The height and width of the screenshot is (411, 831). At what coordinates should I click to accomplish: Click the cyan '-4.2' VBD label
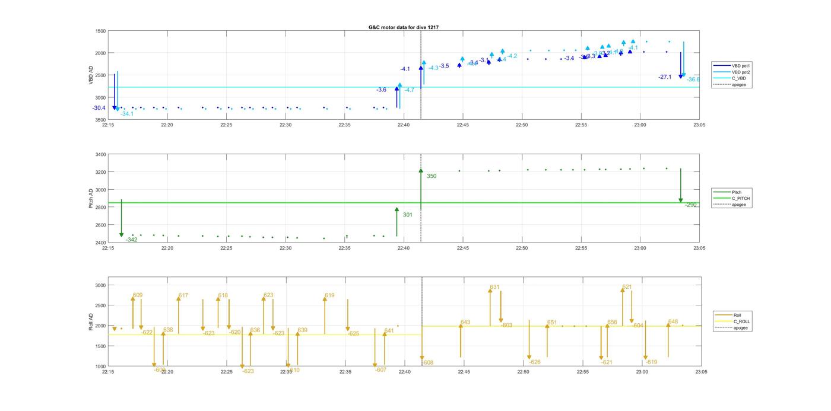pyautogui.click(x=512, y=56)
